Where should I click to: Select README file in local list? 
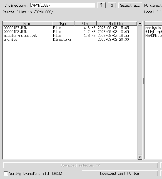[154, 35]
